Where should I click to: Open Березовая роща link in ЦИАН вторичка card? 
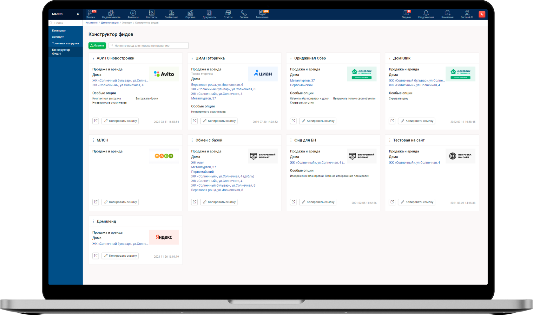pos(217,85)
